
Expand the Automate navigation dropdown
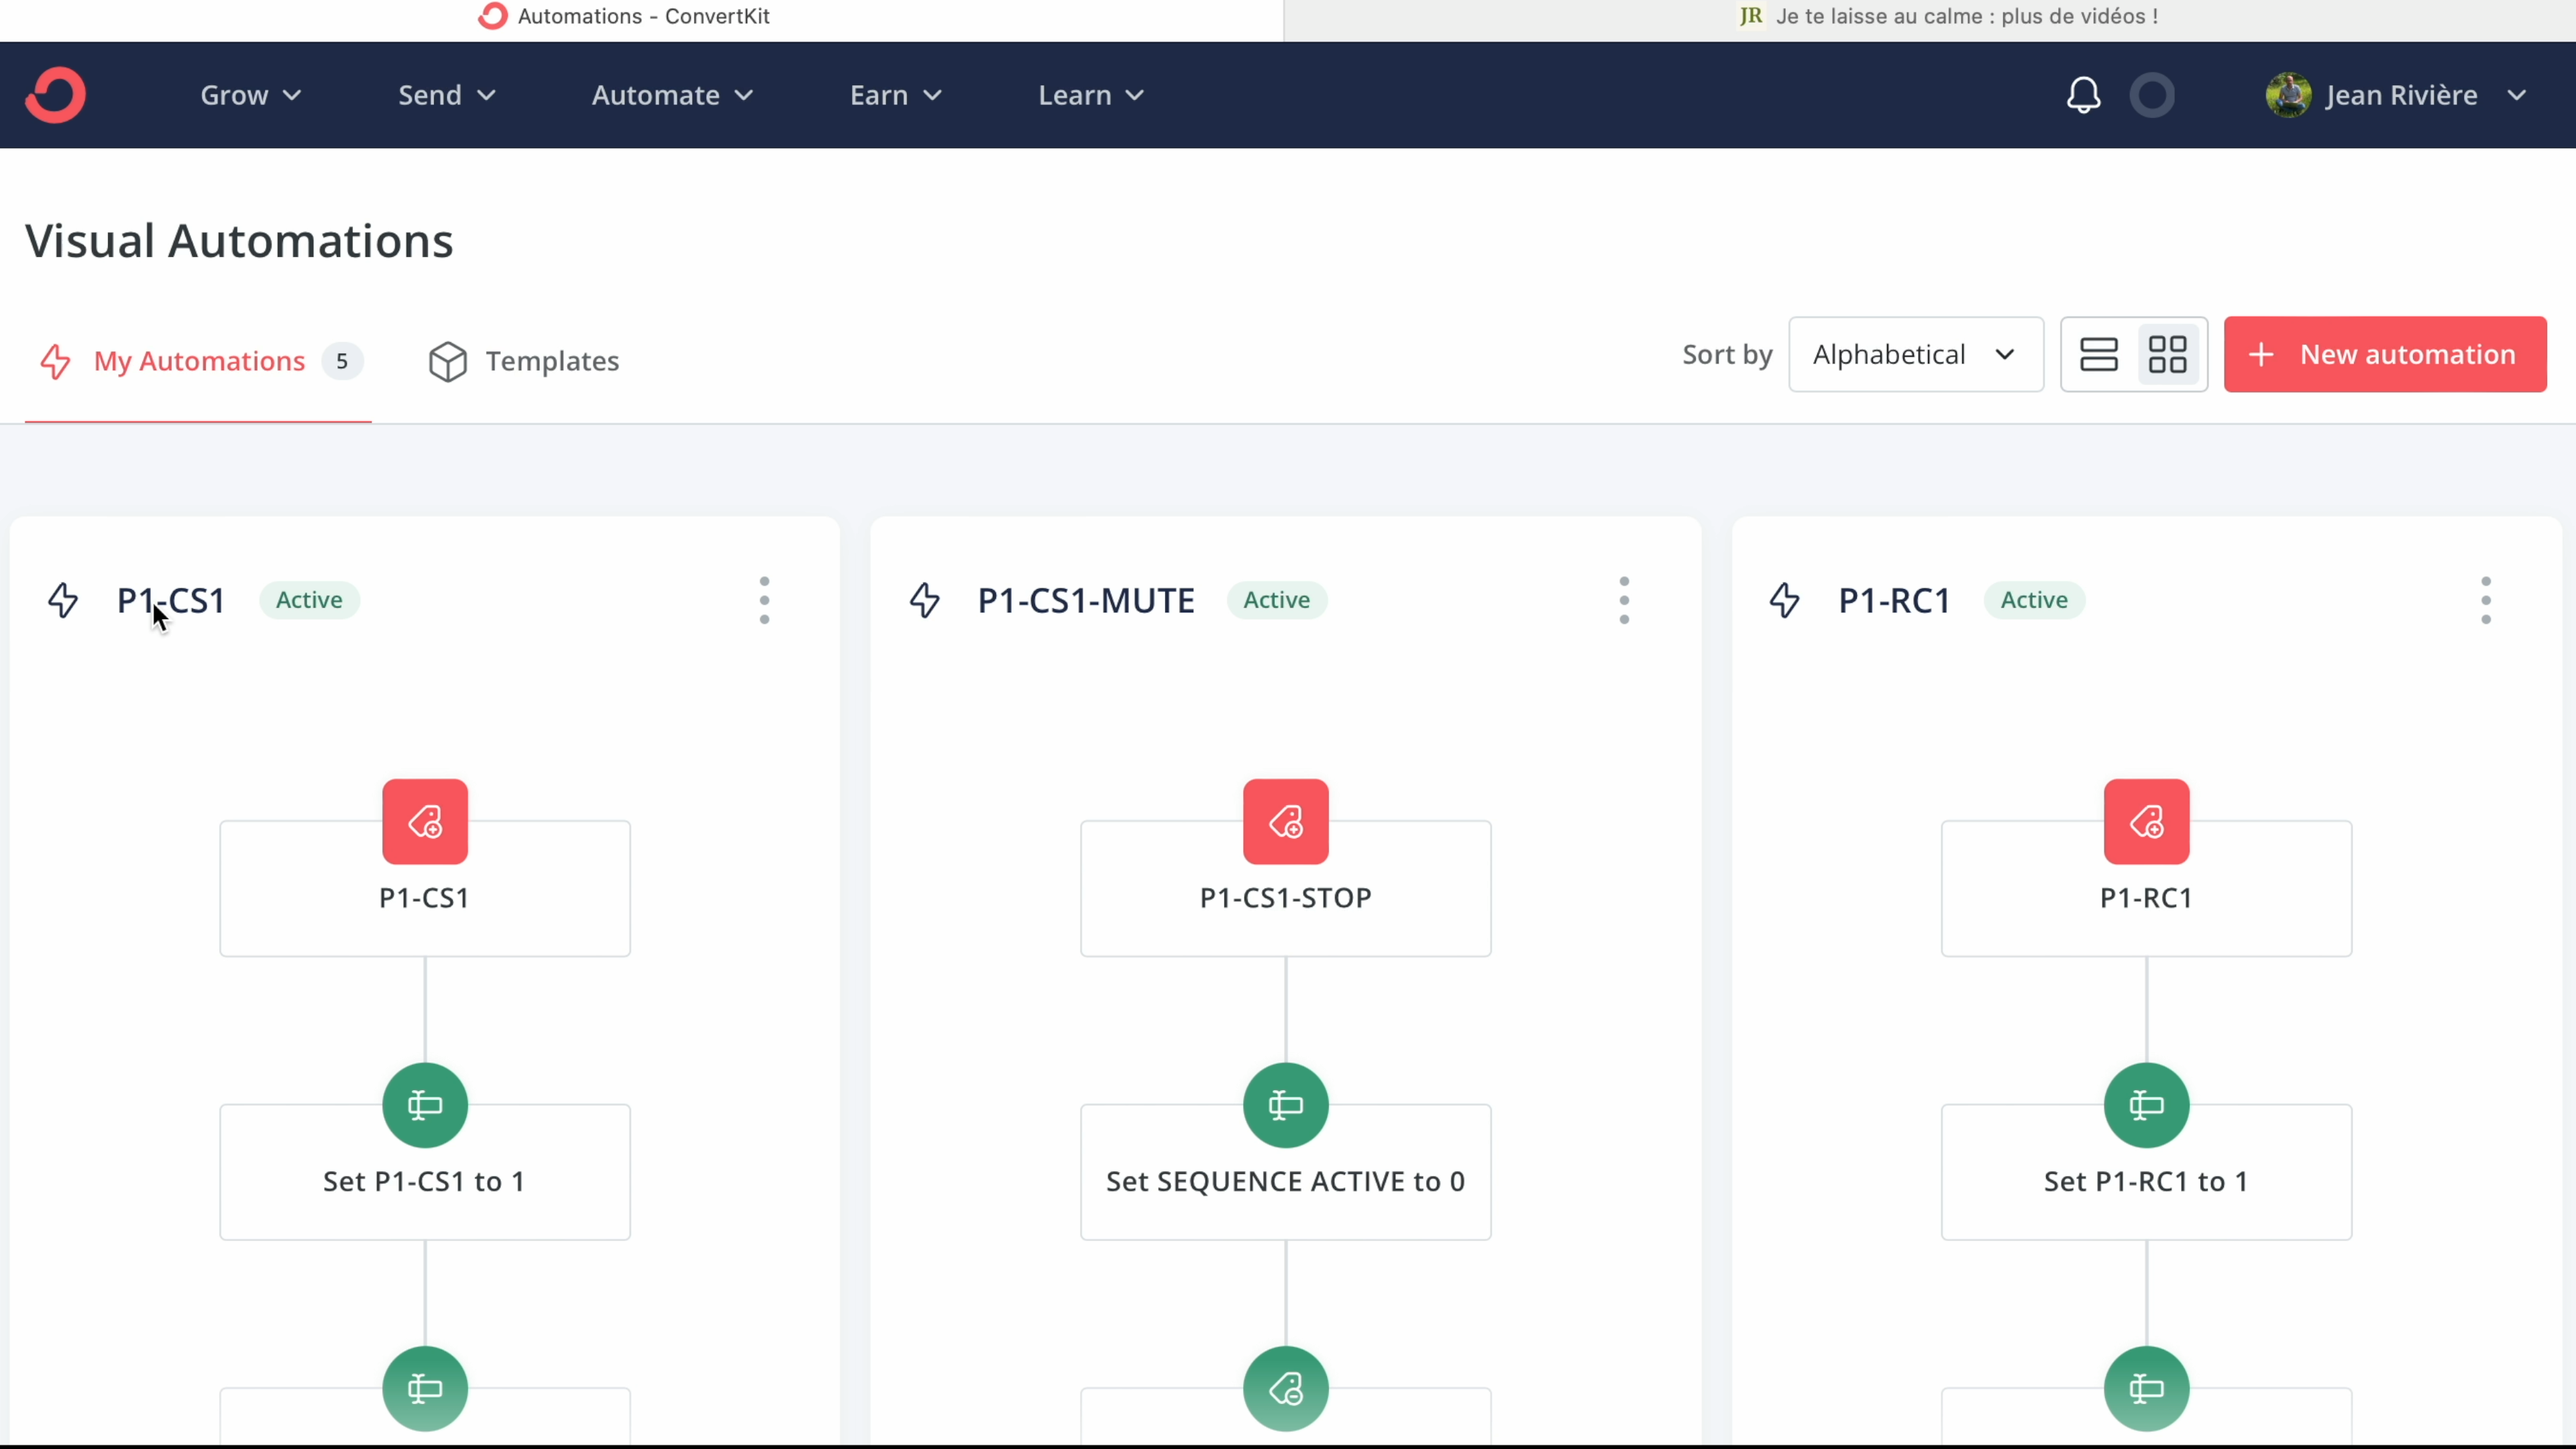pos(672,95)
